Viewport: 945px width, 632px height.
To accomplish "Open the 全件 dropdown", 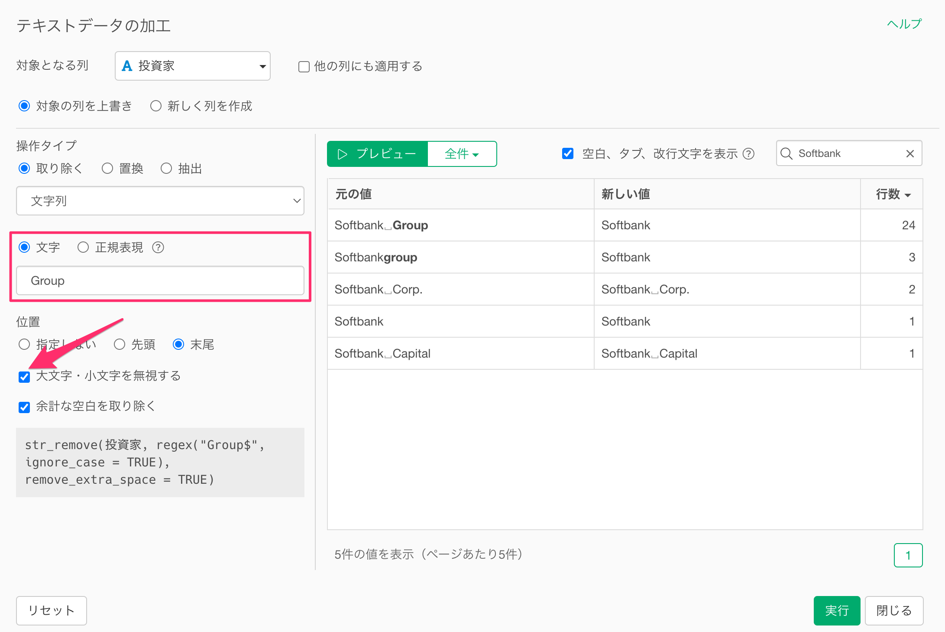I will [462, 154].
